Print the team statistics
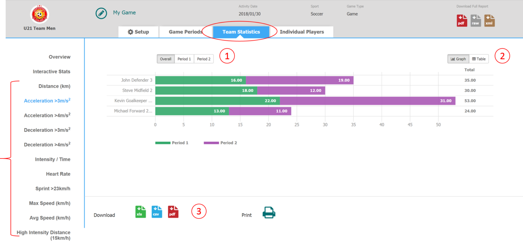This screenshot has height=243, width=523. (x=269, y=212)
